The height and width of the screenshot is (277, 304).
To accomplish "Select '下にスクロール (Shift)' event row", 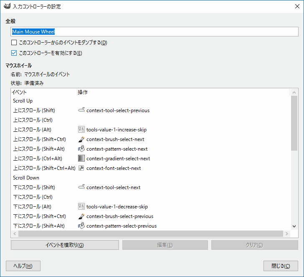I will tap(151, 187).
